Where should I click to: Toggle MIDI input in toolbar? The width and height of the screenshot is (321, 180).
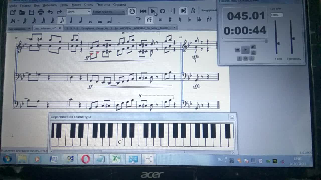pos(132,11)
